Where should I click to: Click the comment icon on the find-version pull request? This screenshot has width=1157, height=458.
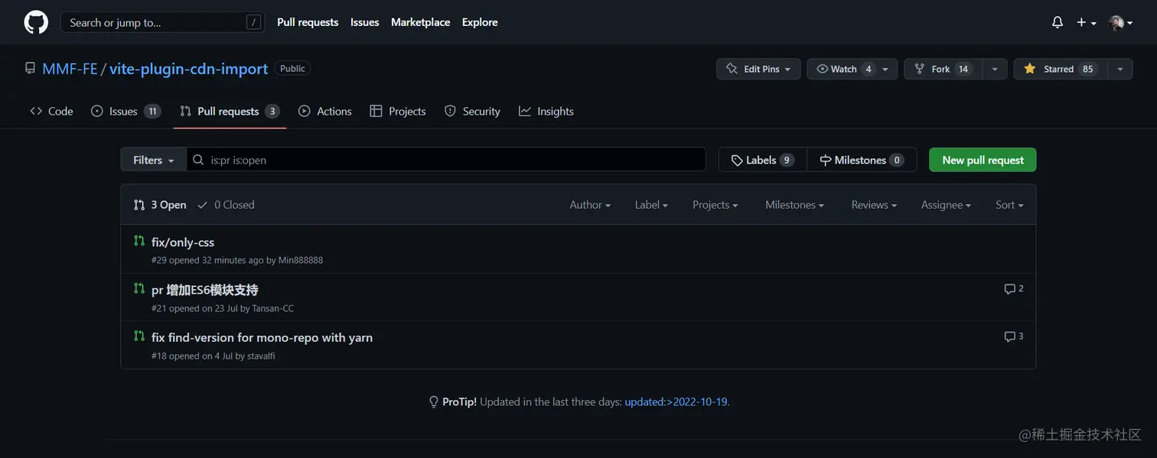click(x=1009, y=336)
